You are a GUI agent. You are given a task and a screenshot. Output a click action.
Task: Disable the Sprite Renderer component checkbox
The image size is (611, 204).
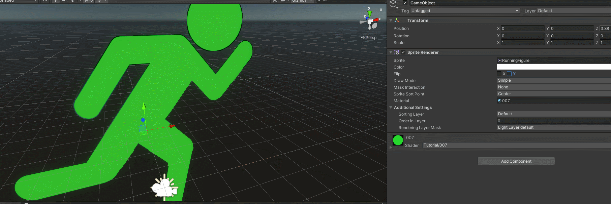pyautogui.click(x=403, y=52)
